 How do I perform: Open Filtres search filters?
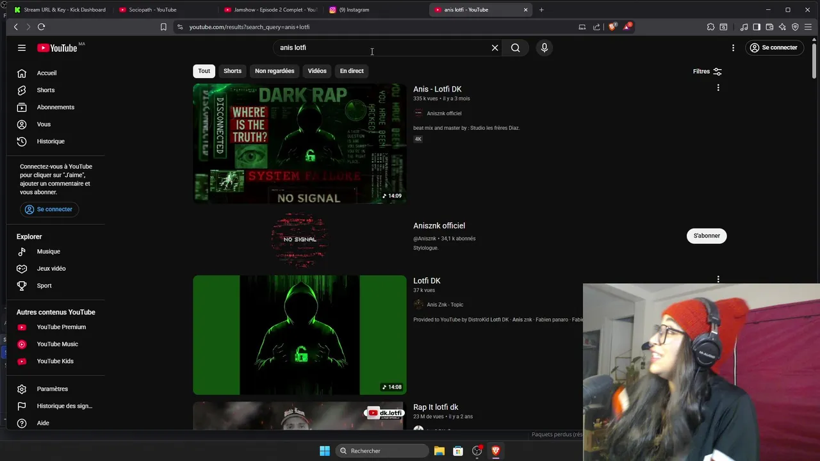point(707,71)
